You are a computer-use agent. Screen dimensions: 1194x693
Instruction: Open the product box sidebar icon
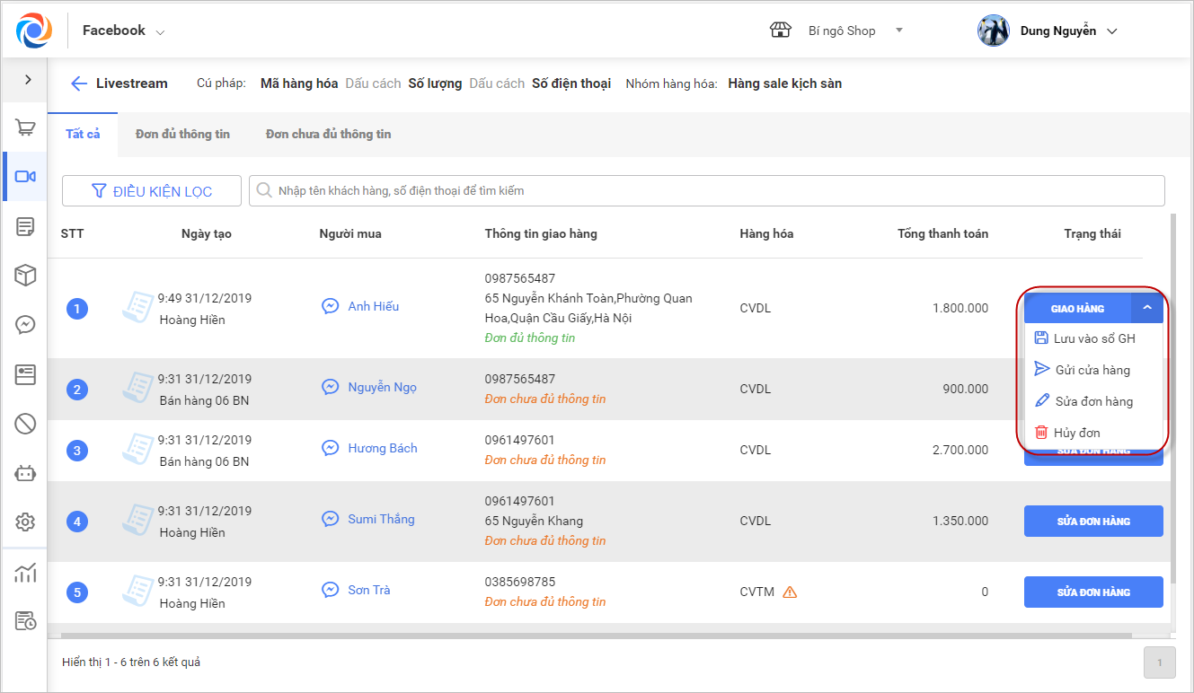(25, 275)
